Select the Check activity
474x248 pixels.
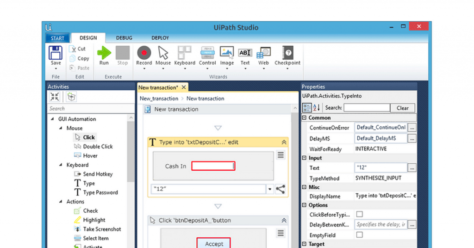click(86, 211)
